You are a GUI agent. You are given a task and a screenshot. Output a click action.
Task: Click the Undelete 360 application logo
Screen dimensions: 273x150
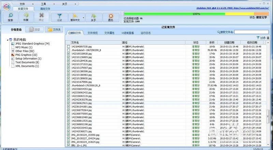pos(6,6)
